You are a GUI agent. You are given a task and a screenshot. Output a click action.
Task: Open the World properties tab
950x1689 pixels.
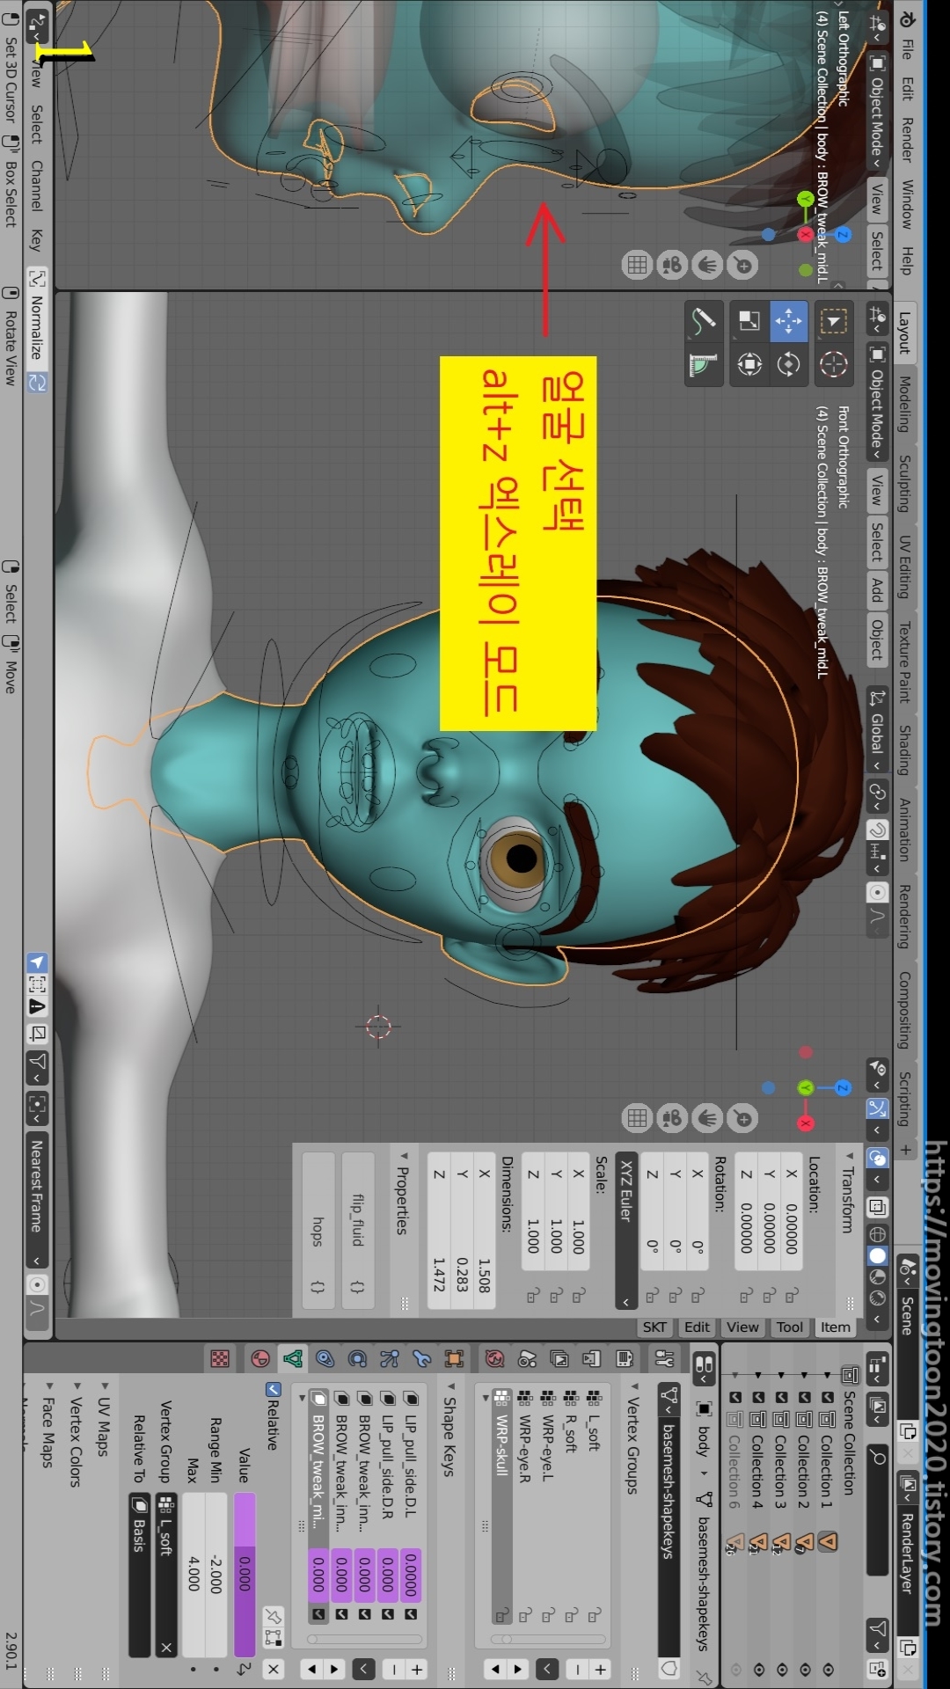click(494, 1359)
